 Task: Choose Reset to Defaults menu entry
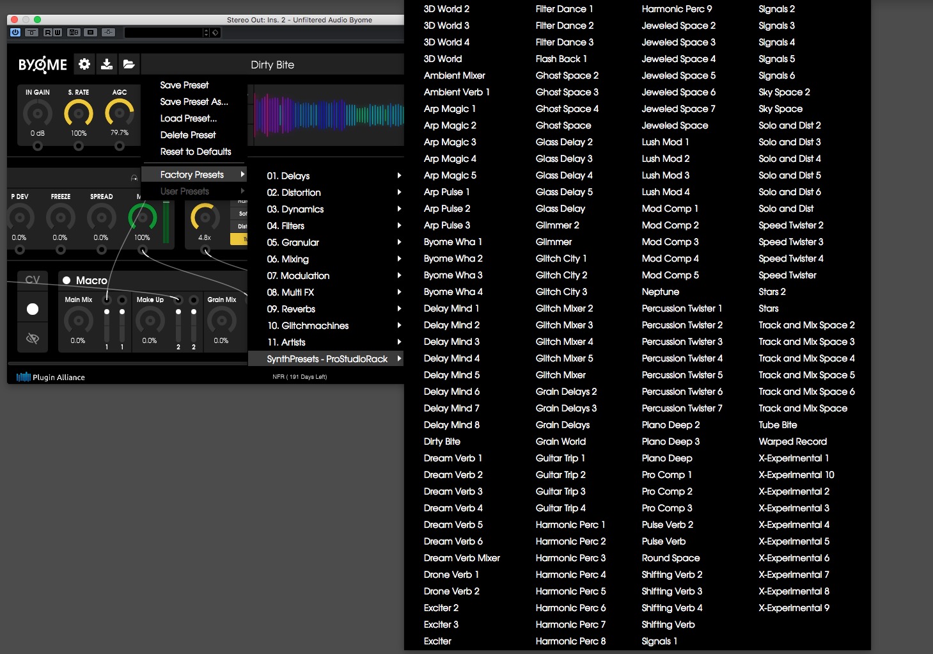[x=194, y=152]
